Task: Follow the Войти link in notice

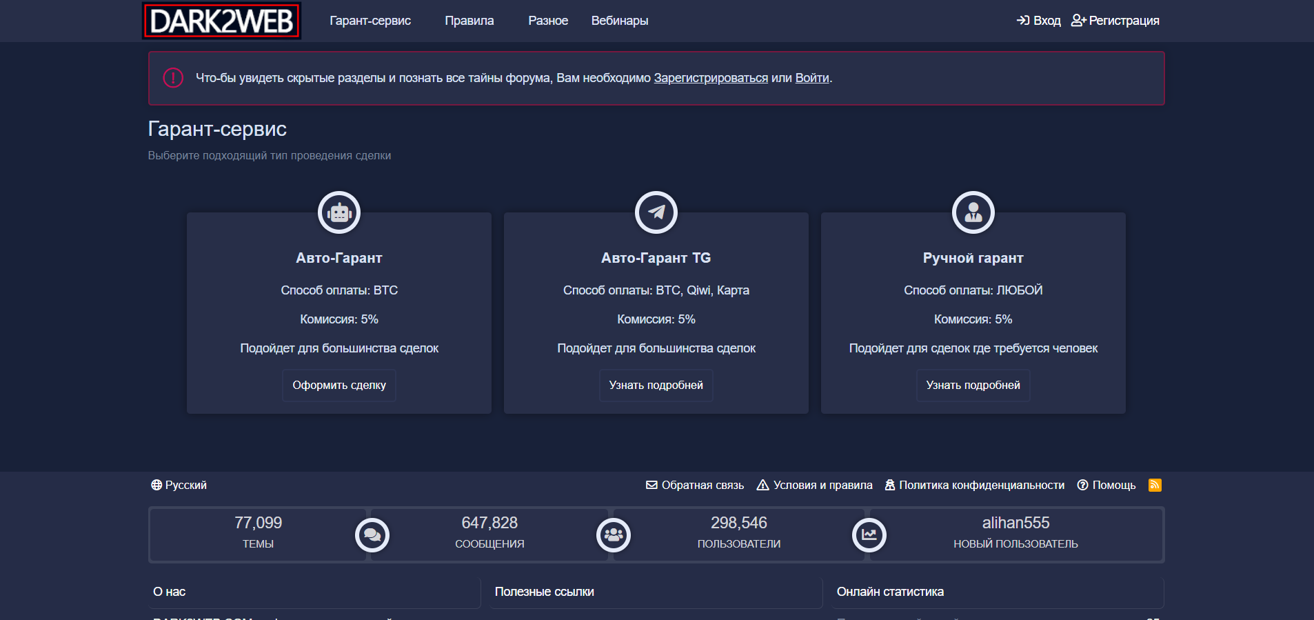Action: click(812, 78)
